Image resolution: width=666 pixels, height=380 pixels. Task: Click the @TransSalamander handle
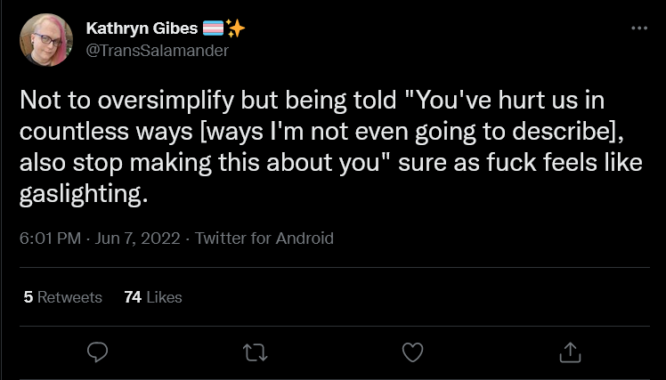158,51
